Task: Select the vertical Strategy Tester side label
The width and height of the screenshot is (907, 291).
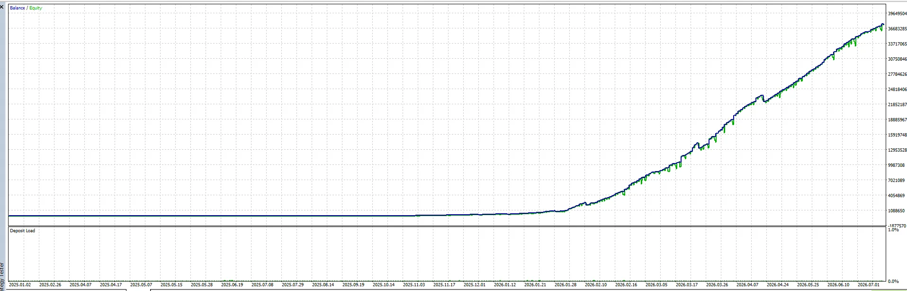Action: (2, 277)
